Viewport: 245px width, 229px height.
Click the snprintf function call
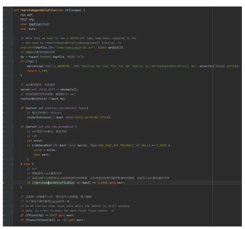(x=27, y=48)
